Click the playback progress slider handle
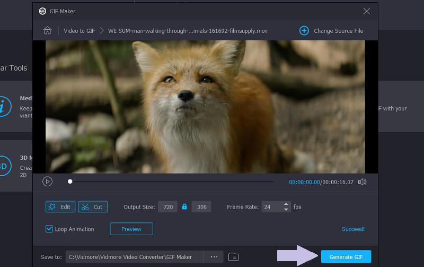The width and height of the screenshot is (424, 267). [x=70, y=182]
